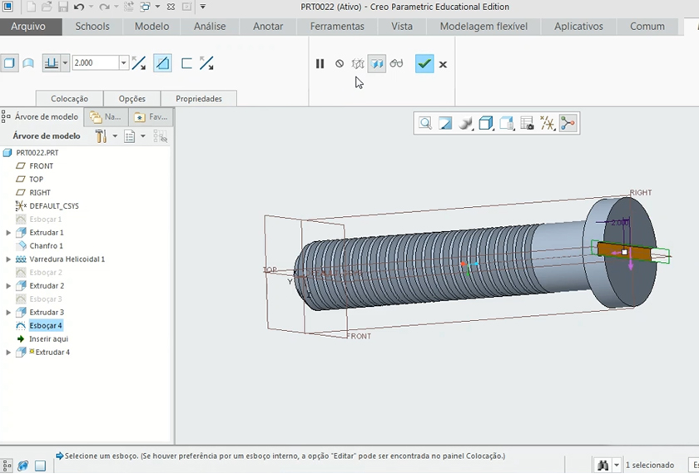
Task: Select Esboçar 4 in the model tree
Action: click(46, 326)
